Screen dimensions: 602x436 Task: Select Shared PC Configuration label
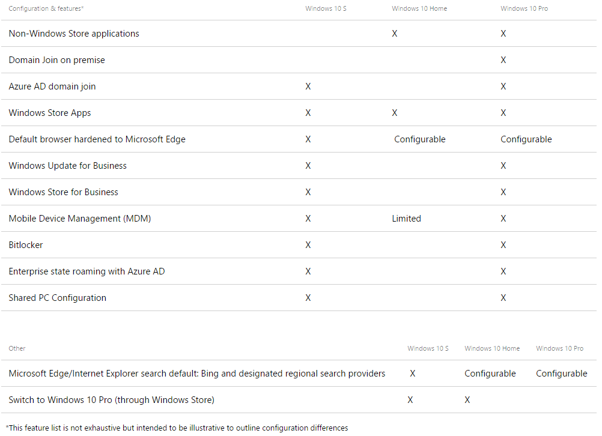coord(57,298)
